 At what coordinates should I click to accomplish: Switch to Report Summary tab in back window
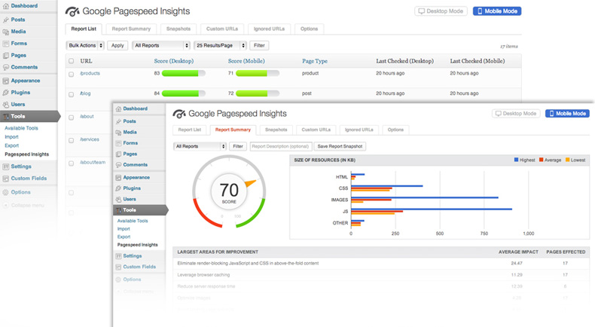[131, 29]
